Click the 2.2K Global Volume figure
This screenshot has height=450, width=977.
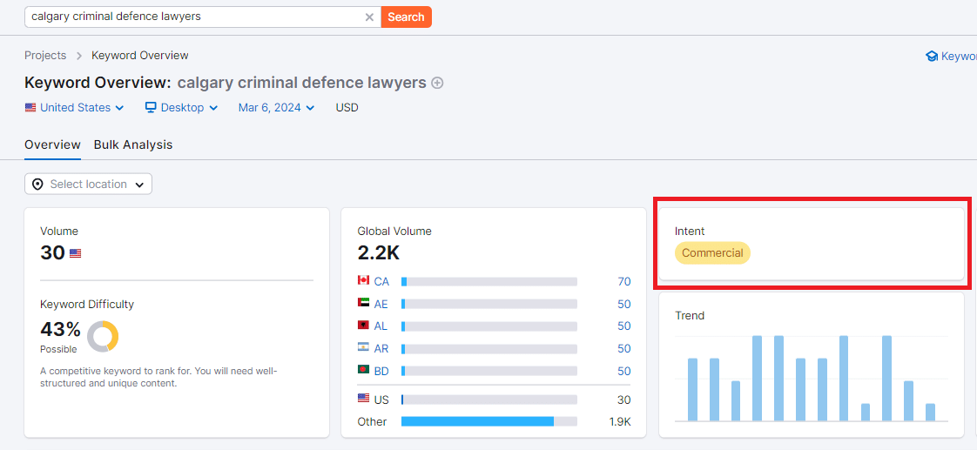tap(378, 252)
